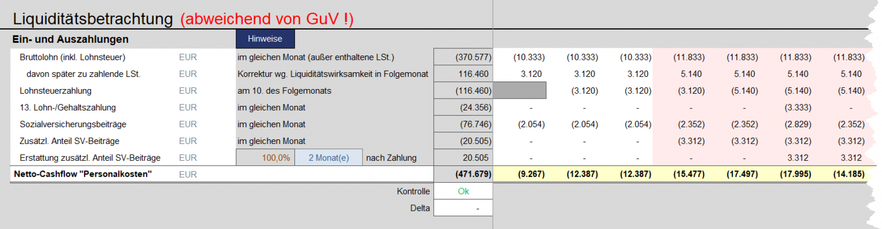Image resolution: width=882 pixels, height=229 pixels.
Task: Select the 100,0% reimbursement percentage input
Action: coord(266,158)
